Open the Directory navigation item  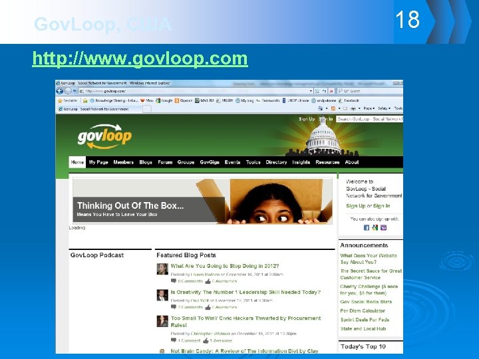pos(276,162)
